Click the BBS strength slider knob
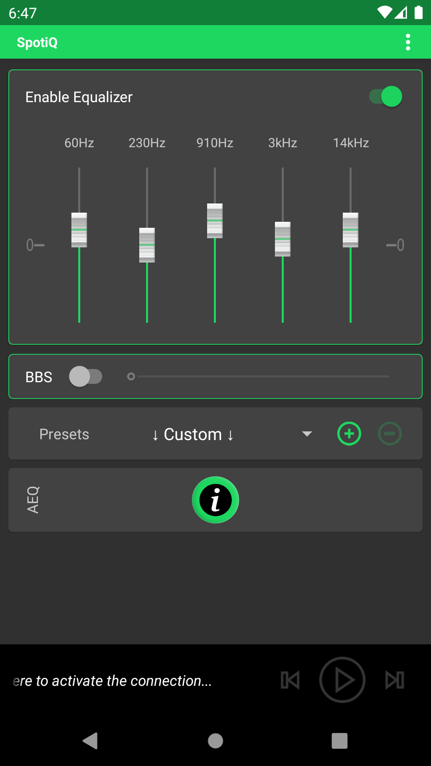Viewport: 431px width, 766px height. [131, 376]
